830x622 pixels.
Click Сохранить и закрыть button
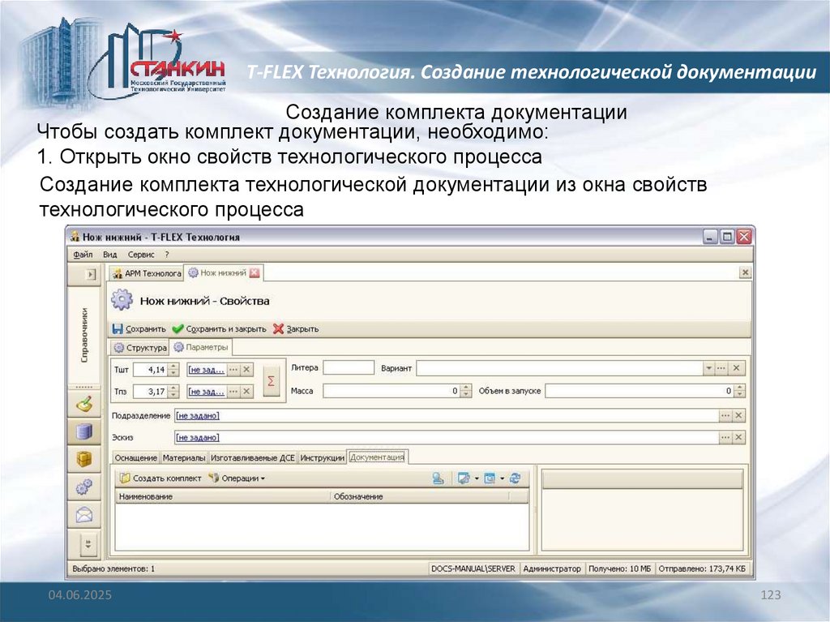pos(219,329)
